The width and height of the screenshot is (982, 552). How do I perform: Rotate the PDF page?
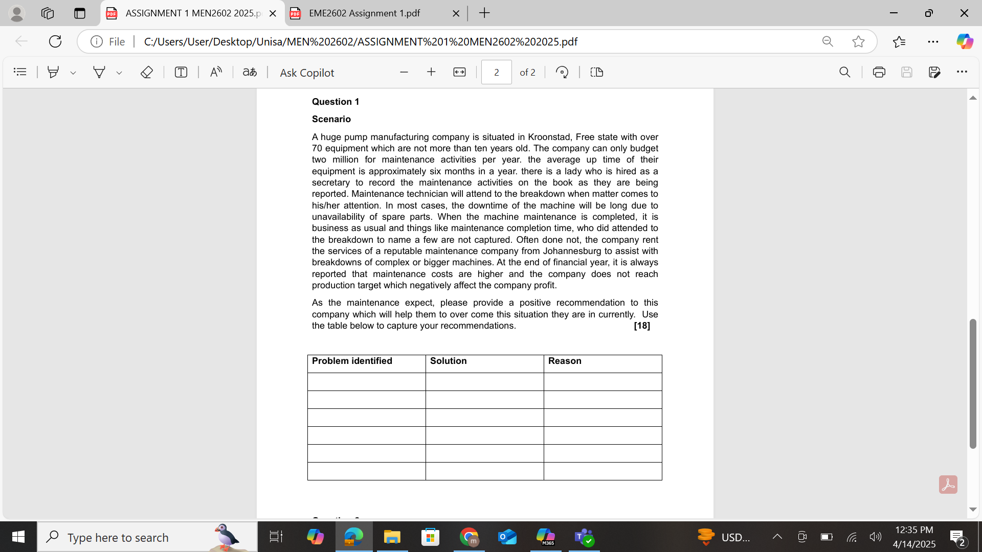pos(562,72)
